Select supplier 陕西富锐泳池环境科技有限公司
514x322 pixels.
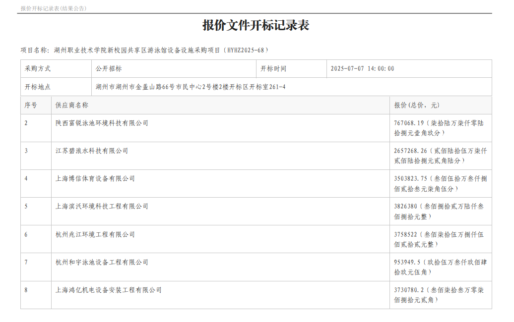coord(102,123)
